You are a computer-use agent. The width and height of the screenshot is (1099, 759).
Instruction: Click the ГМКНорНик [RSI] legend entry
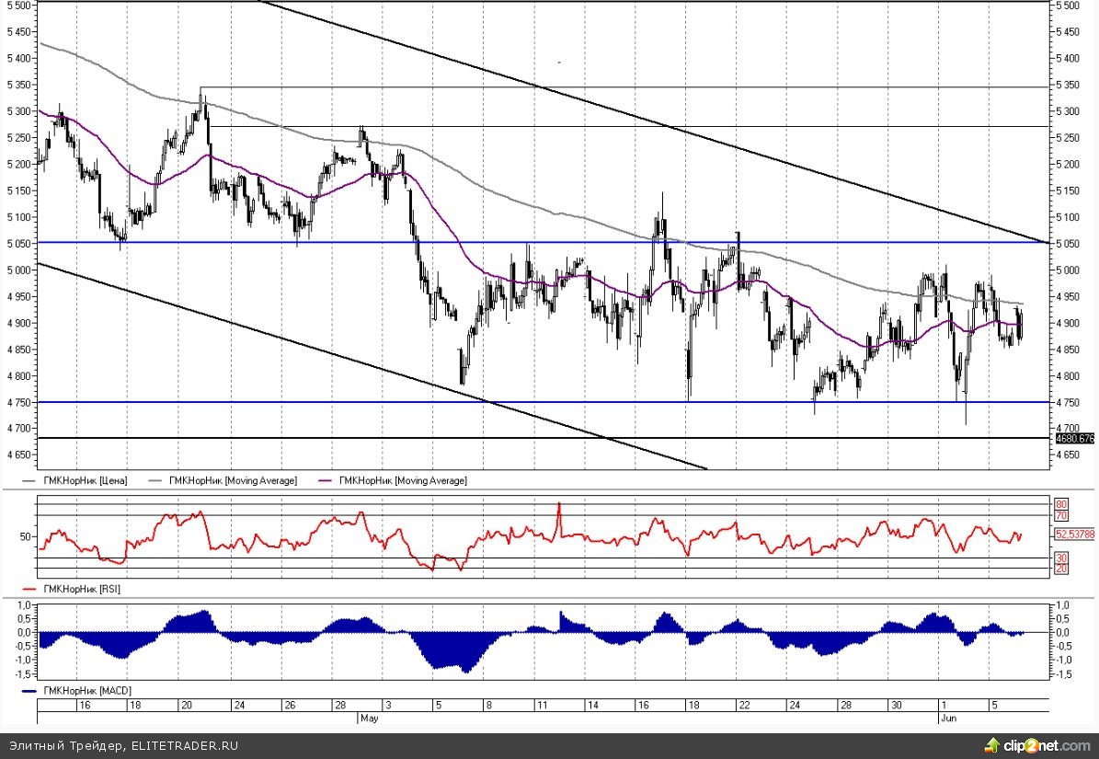pyautogui.click(x=80, y=588)
